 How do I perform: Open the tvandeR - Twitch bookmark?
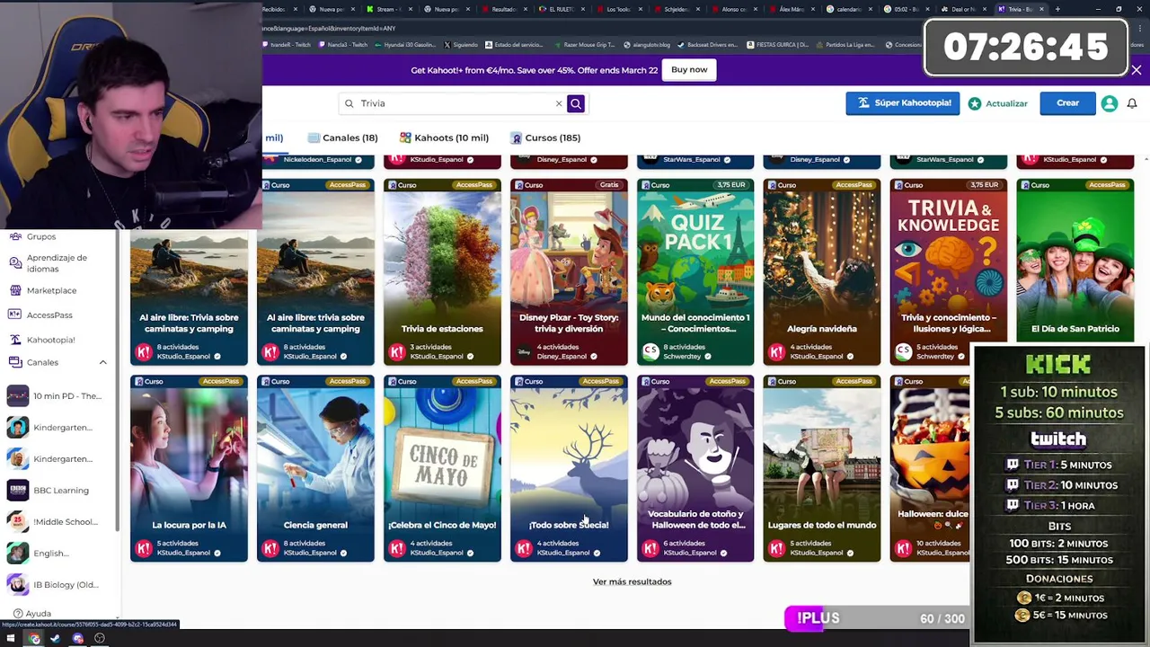(x=287, y=44)
